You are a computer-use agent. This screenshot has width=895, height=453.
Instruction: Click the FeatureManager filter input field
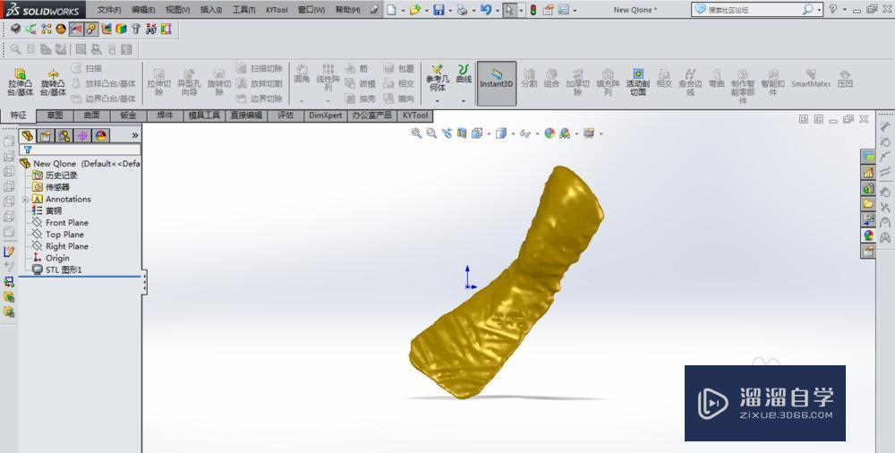80,150
